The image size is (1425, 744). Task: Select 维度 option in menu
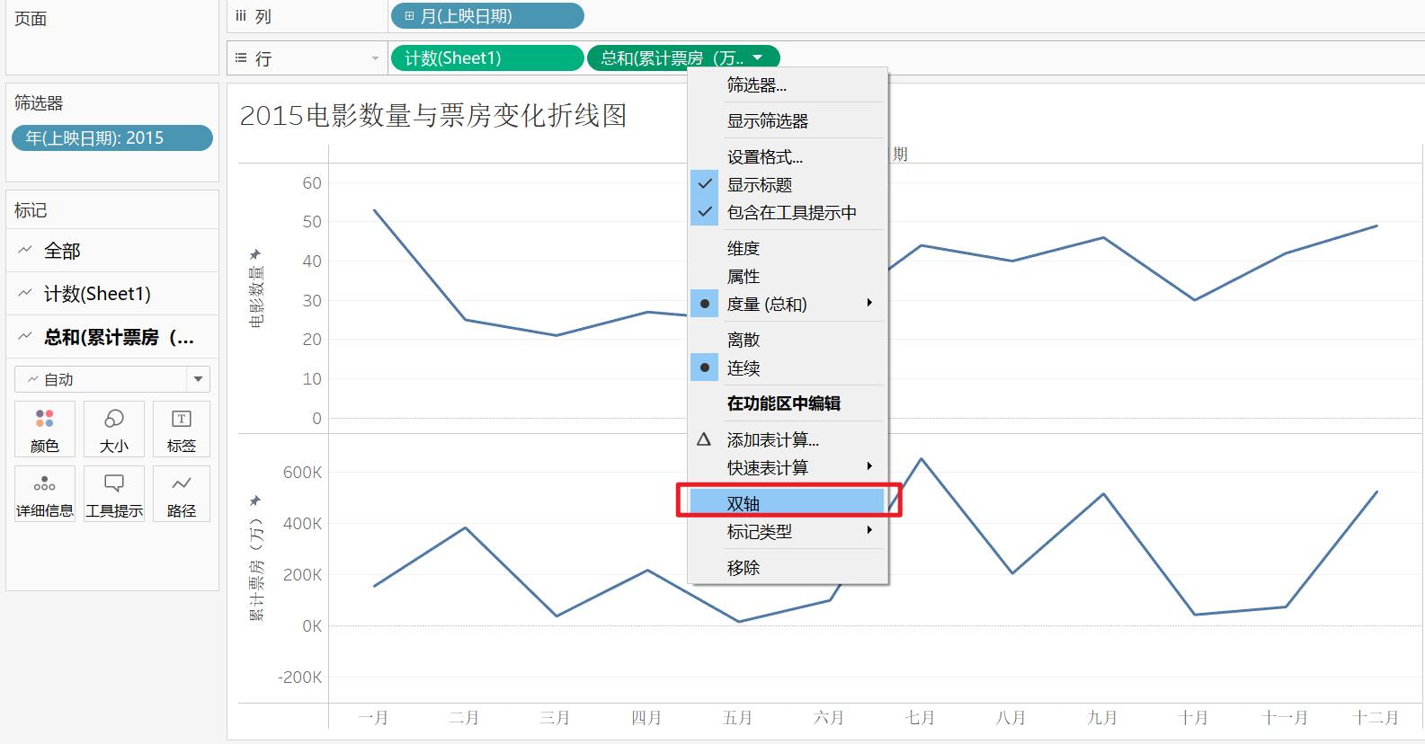(x=744, y=248)
